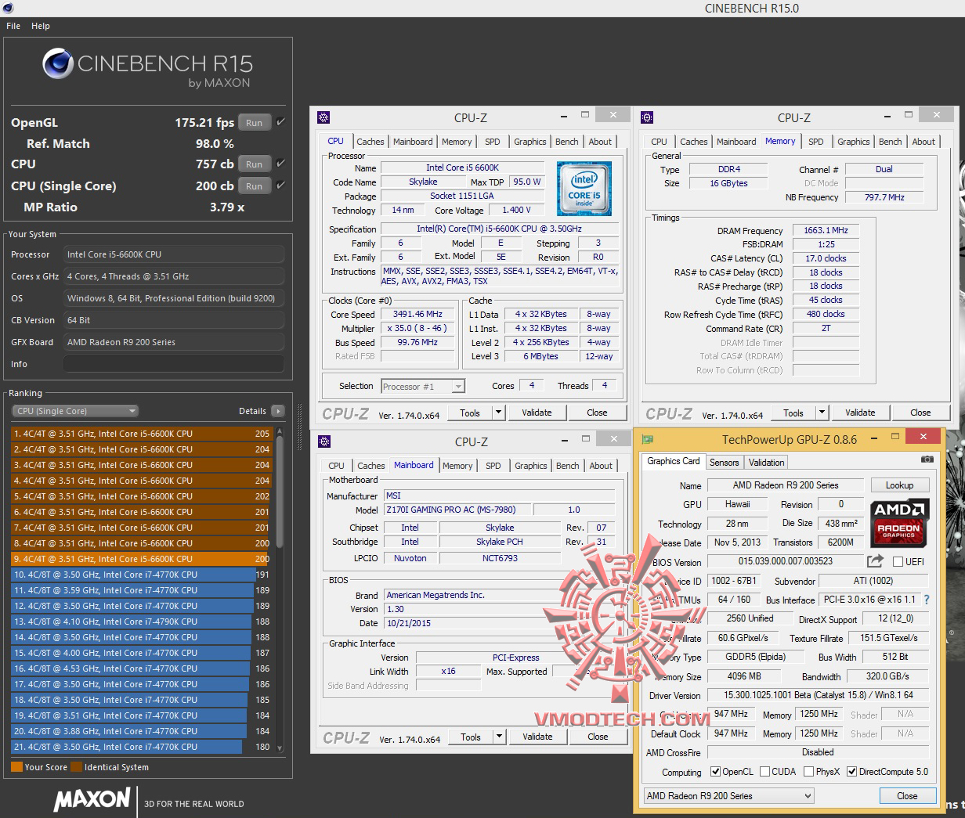
Task: Click the Intel Core i5 badge in CPU-Z
Action: [x=584, y=188]
